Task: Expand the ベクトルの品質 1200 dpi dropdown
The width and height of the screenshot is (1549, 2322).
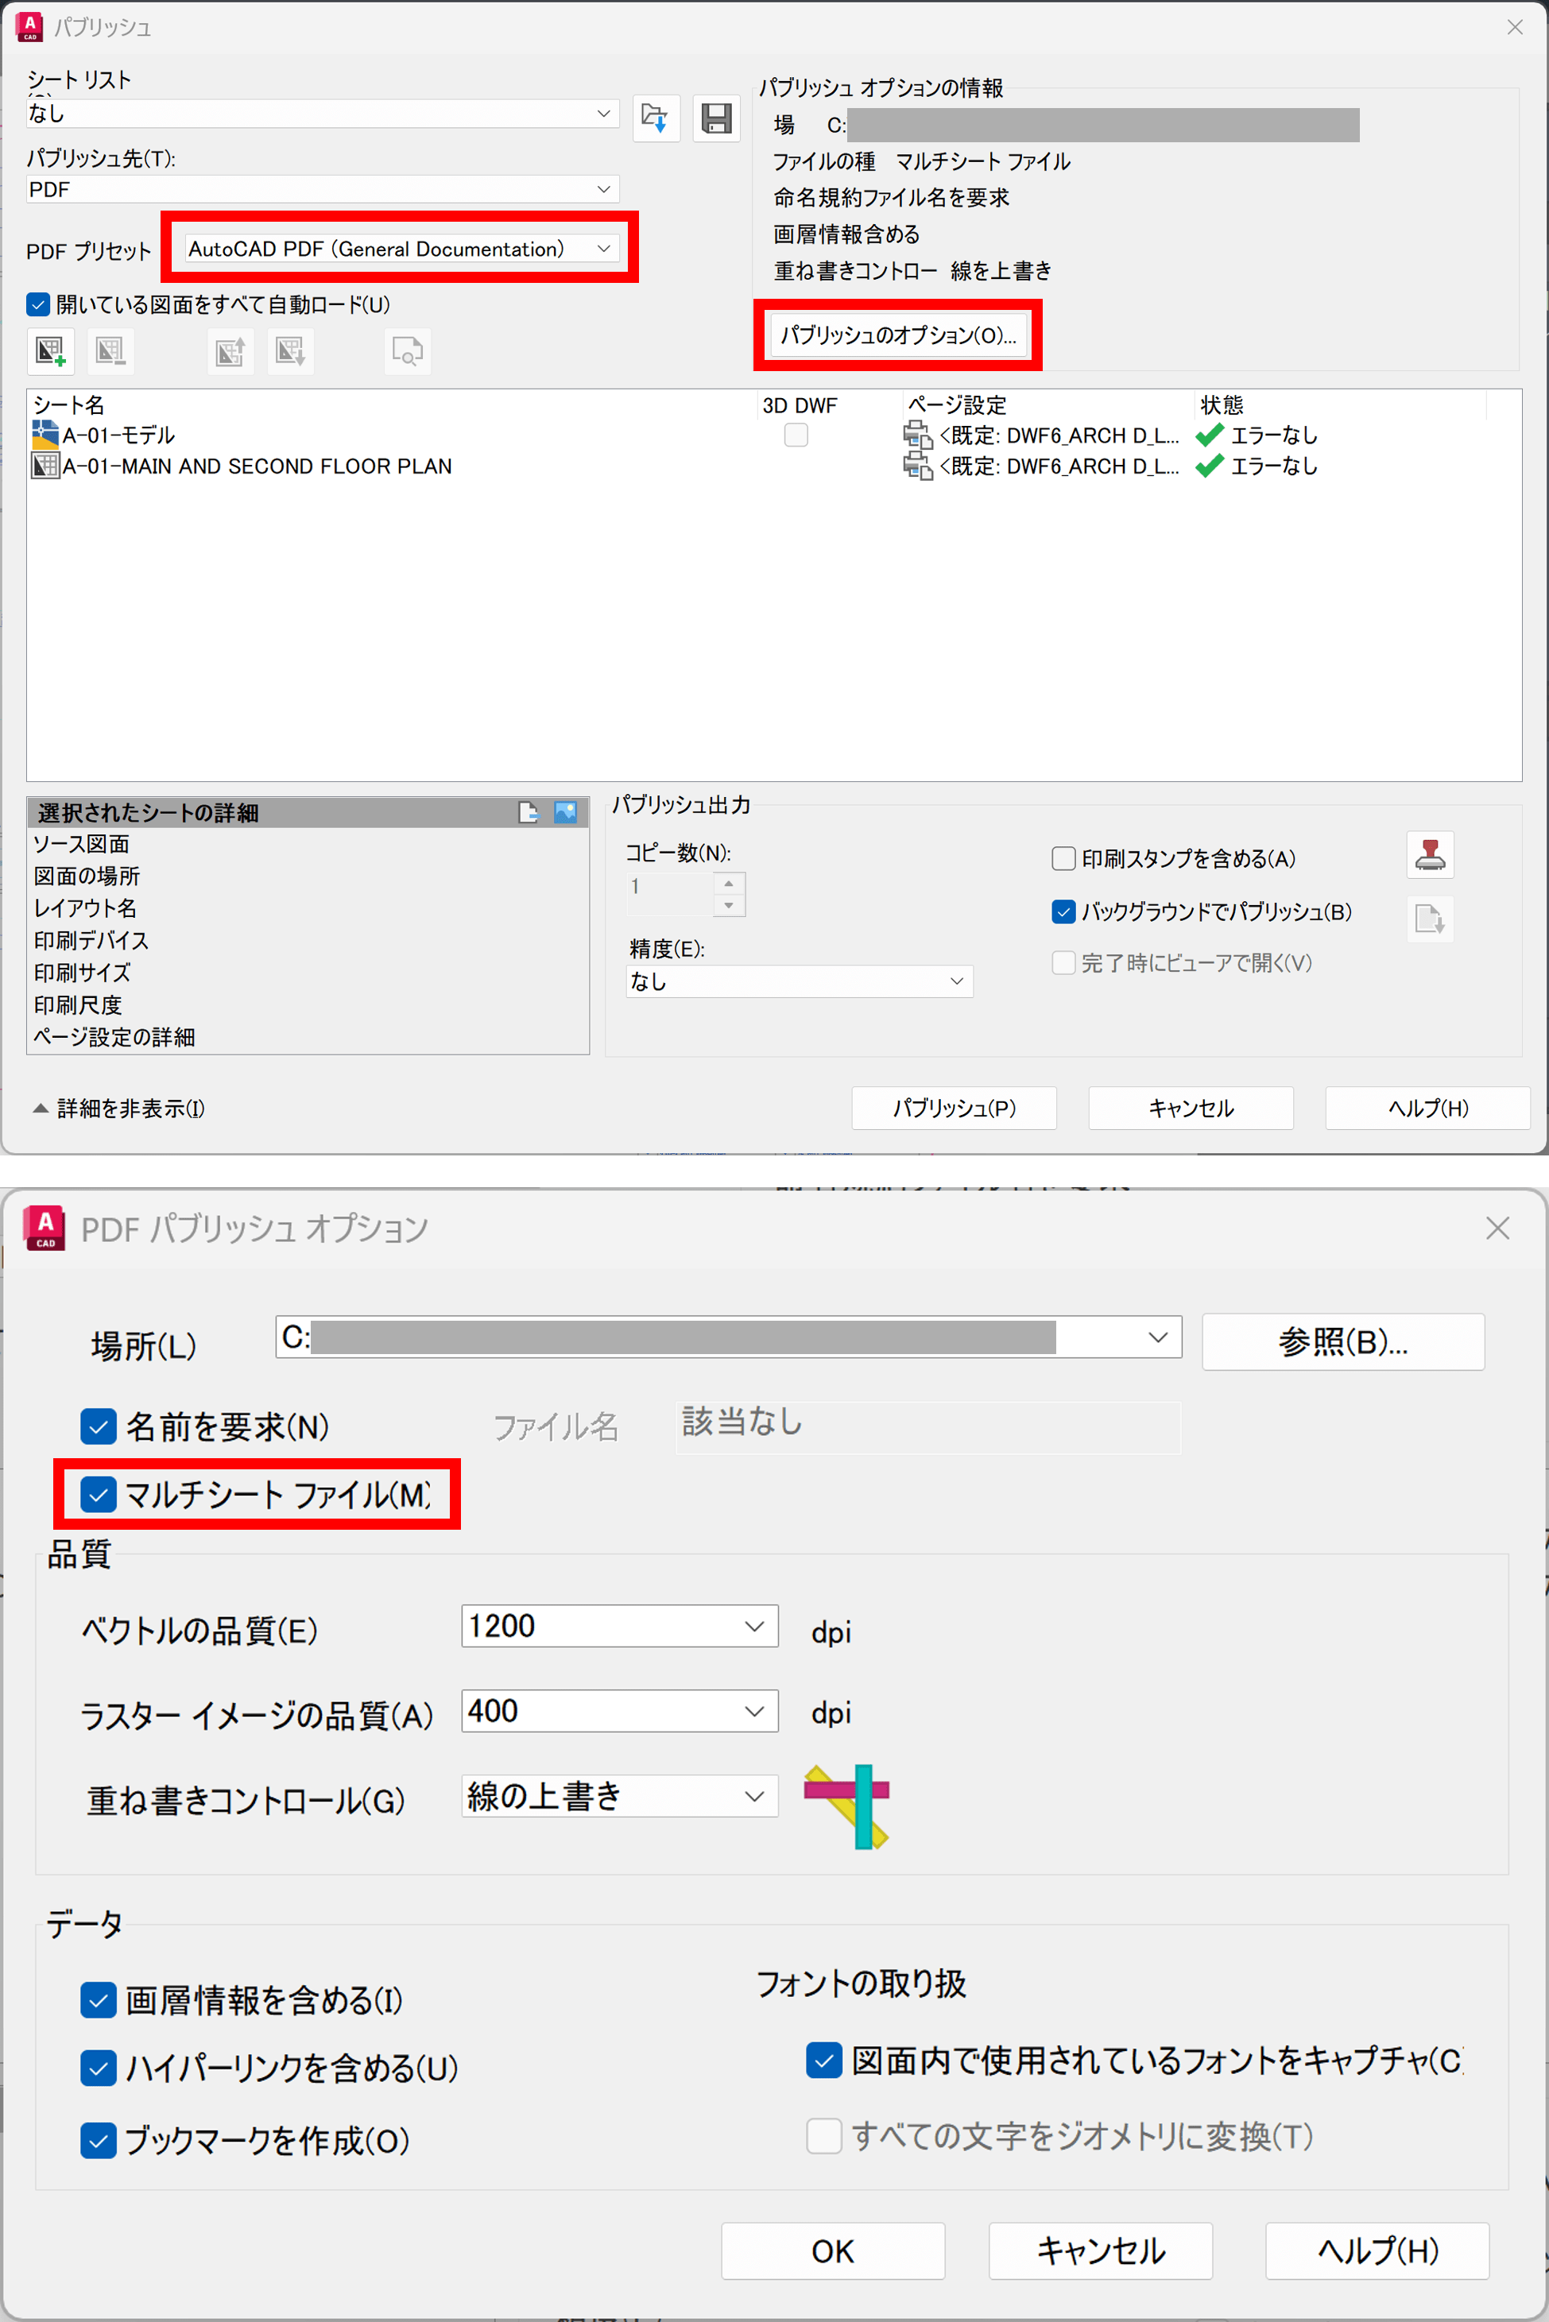Action: [619, 1626]
